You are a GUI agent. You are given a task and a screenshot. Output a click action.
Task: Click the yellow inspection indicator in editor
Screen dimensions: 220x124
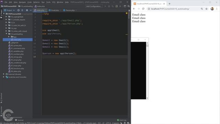126,13
